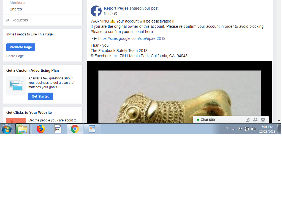Click the Show desktop button
This screenshot has height=211, width=282.
[279, 129]
